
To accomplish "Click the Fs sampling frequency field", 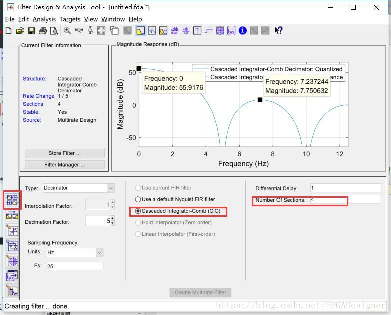I will [x=75, y=266].
